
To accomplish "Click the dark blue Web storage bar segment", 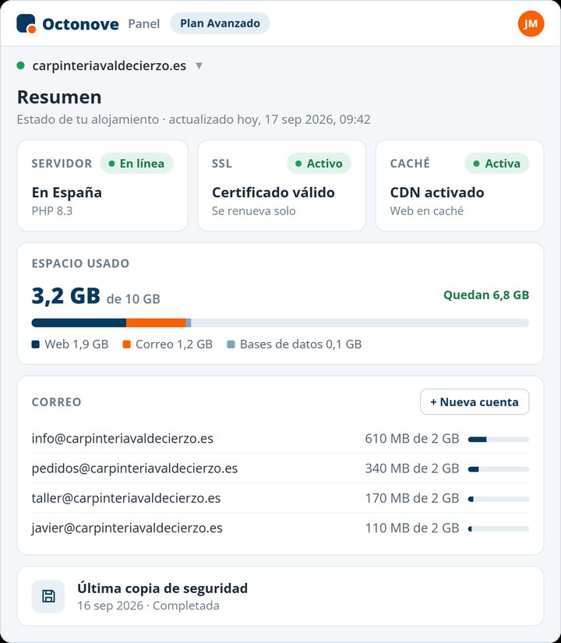I will [x=79, y=323].
